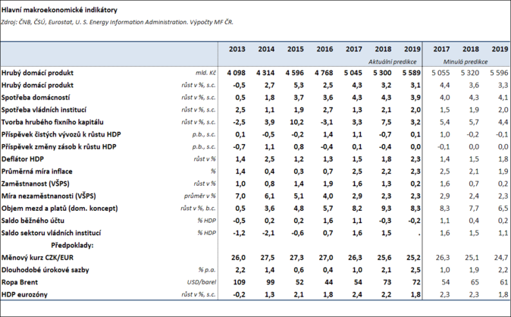Click the 'mld. Kč' unit label
511x317 pixels.
205,73
